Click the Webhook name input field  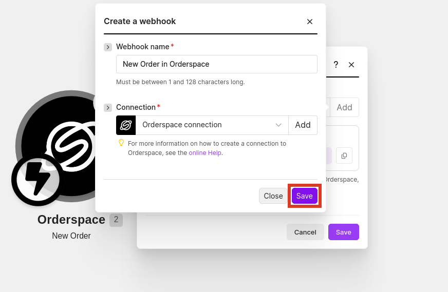[217, 64]
